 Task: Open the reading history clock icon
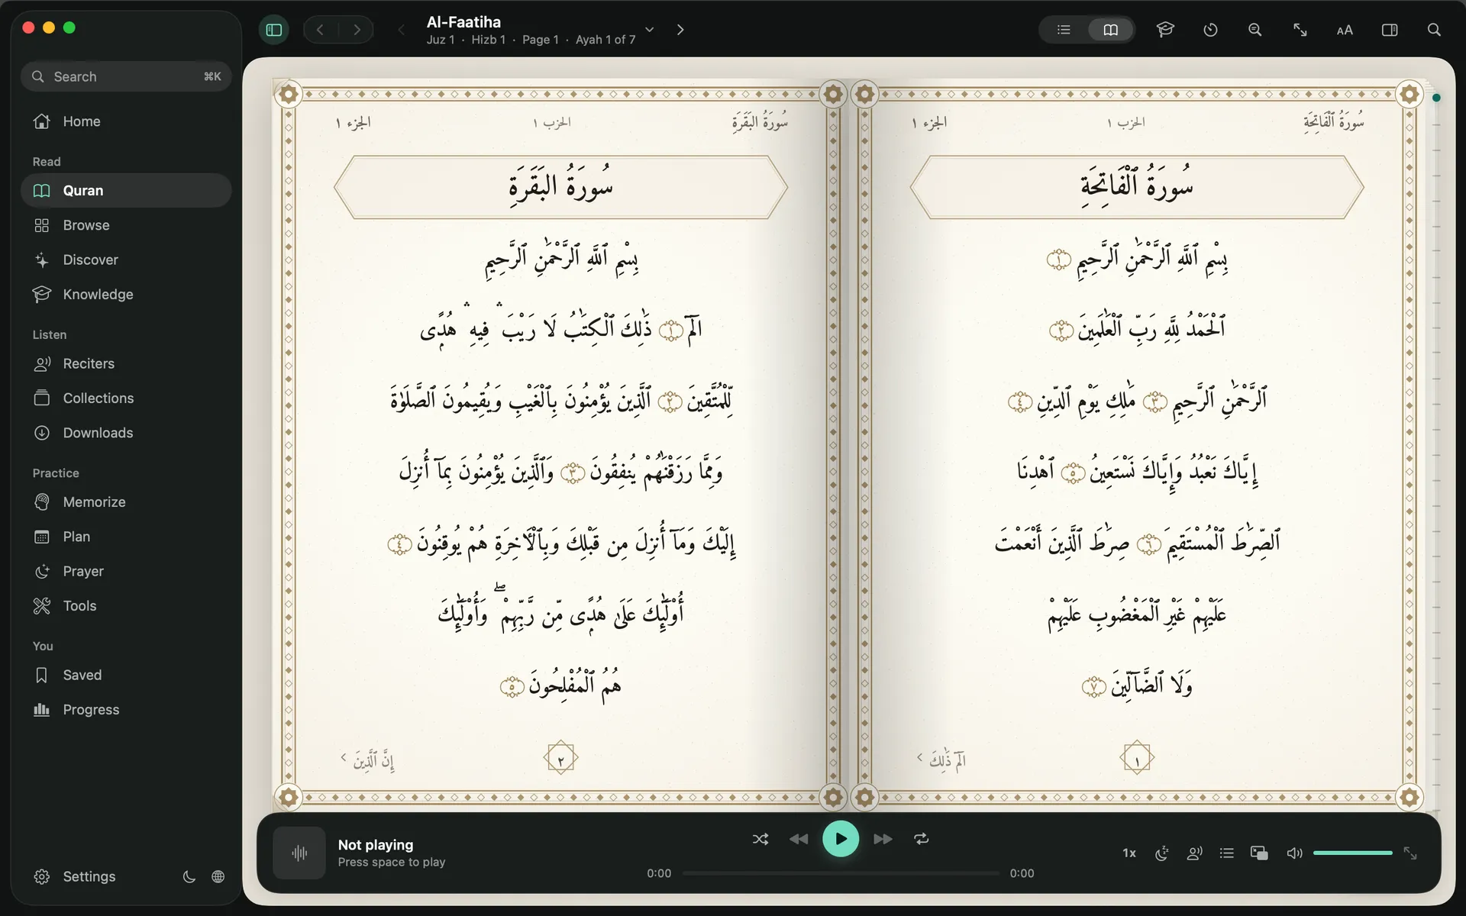pyautogui.click(x=1210, y=30)
